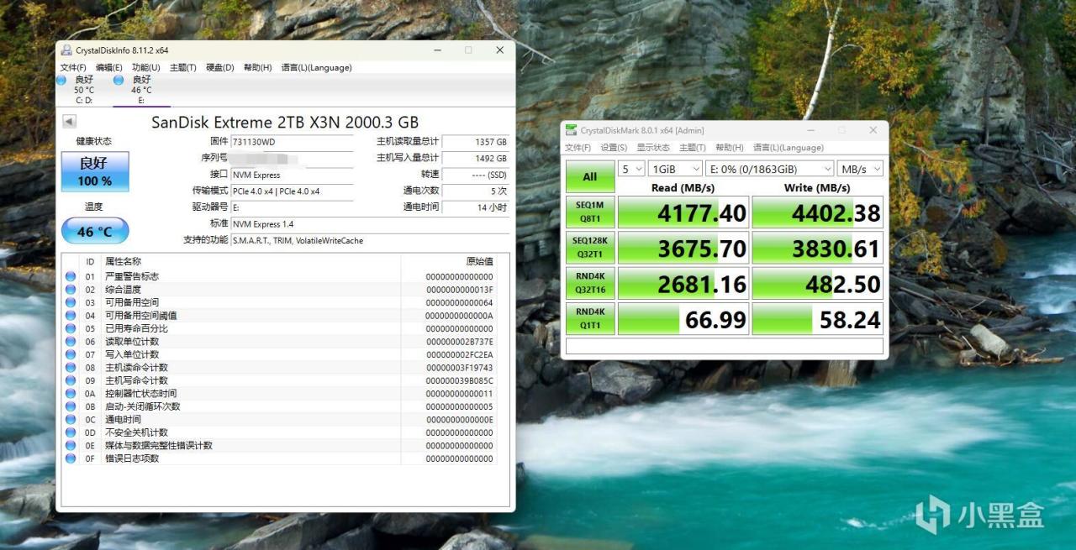The image size is (1076, 550).
Task: Open CrystalDiskMark 帮助(H) menu
Action: tap(730, 148)
